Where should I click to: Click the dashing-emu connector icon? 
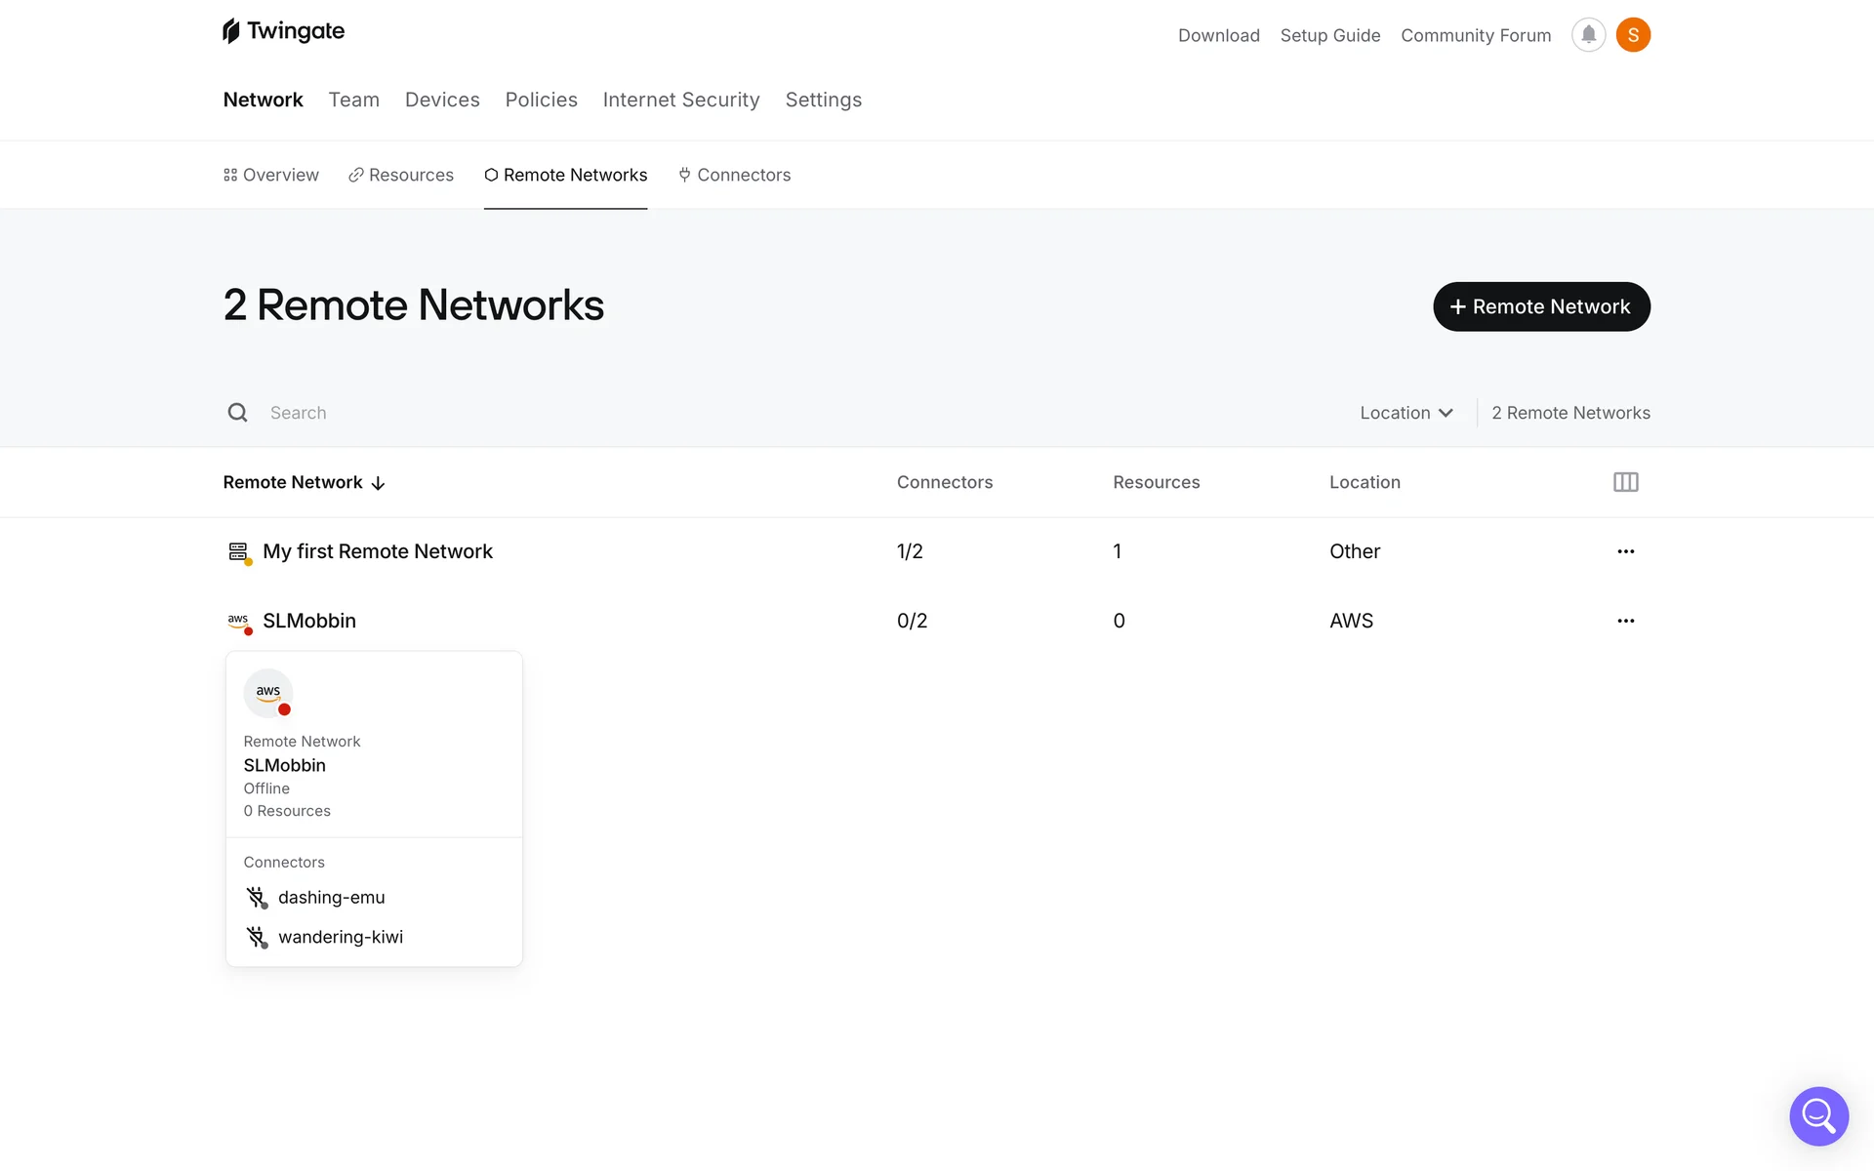click(x=257, y=898)
